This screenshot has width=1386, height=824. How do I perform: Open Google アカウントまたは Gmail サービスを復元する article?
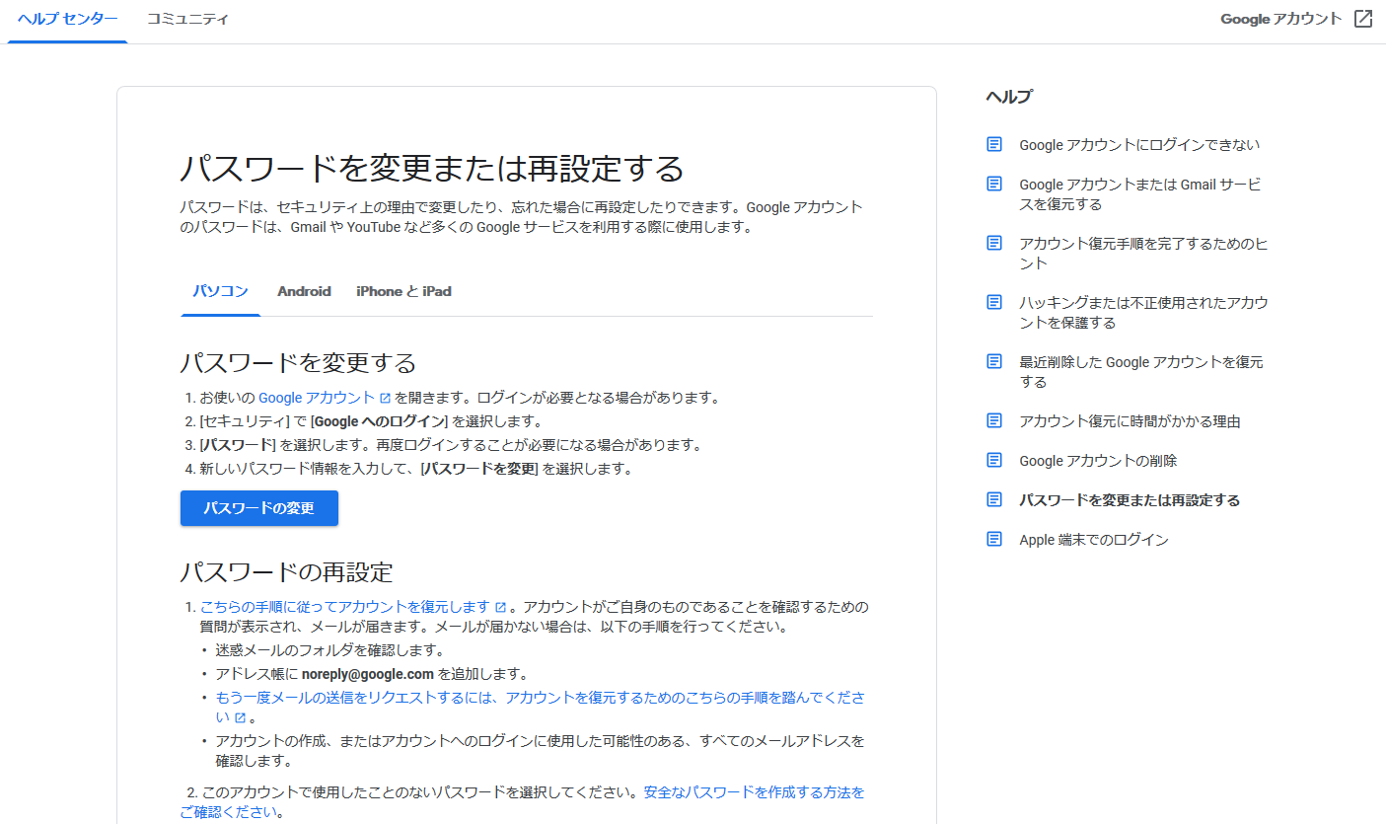pyautogui.click(x=1139, y=194)
